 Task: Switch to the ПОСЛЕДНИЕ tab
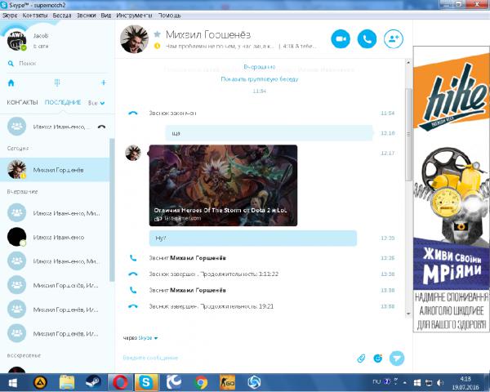point(63,103)
